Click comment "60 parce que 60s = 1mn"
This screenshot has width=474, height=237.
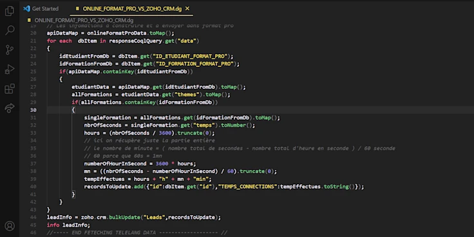123,156
